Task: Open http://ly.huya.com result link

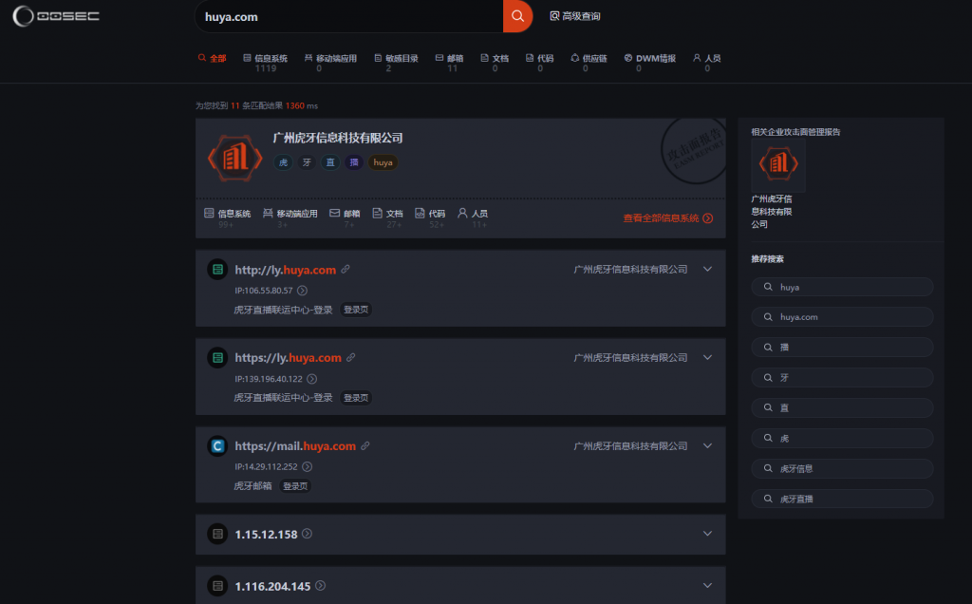Action: [285, 270]
